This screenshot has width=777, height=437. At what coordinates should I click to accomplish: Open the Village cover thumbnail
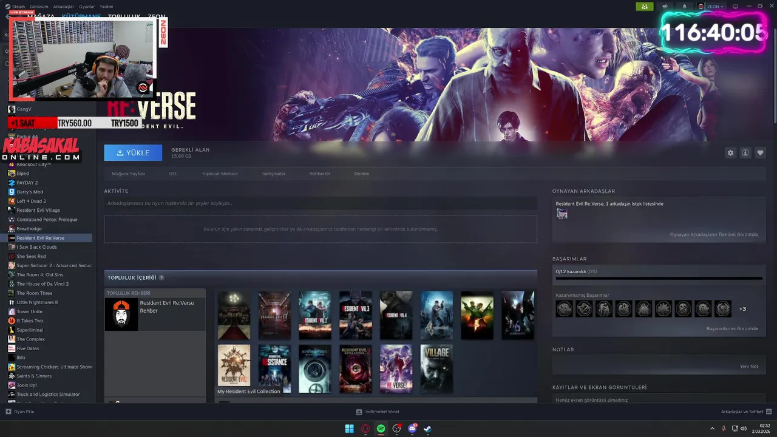tap(436, 369)
